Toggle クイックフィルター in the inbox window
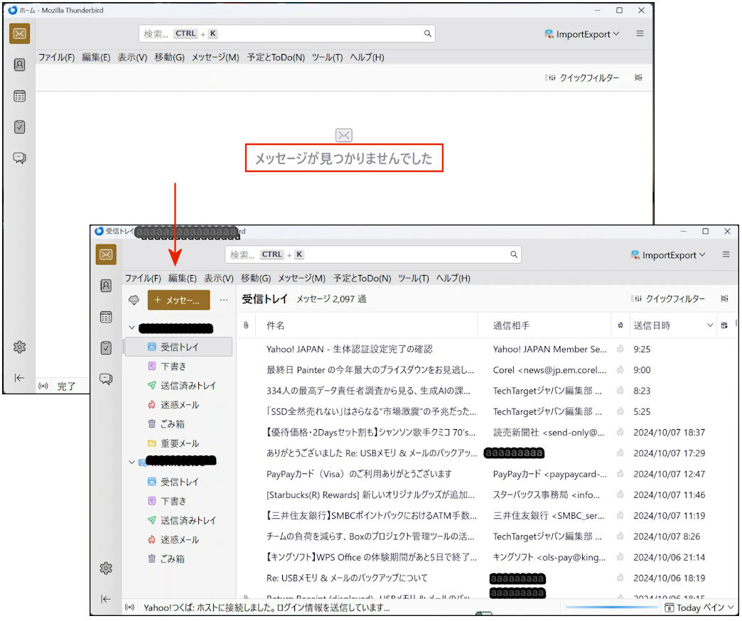742x621 pixels. [x=668, y=299]
